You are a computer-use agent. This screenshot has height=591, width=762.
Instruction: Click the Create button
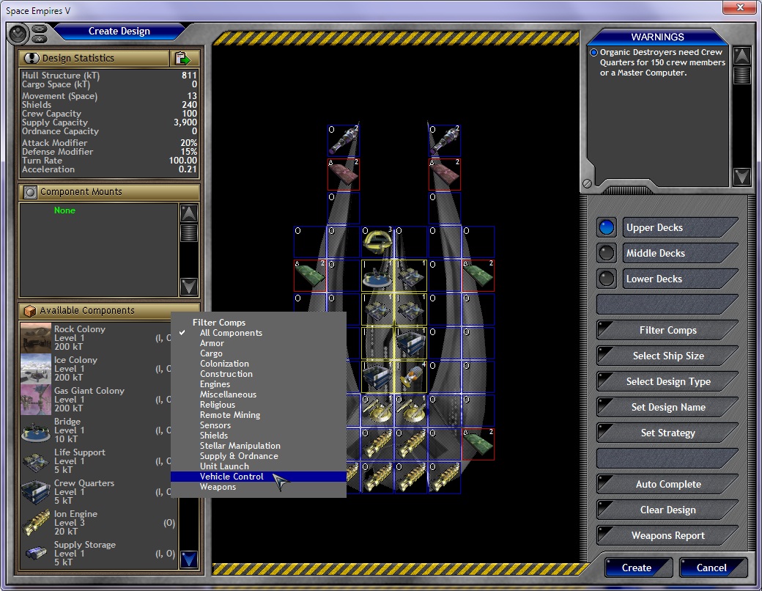637,568
